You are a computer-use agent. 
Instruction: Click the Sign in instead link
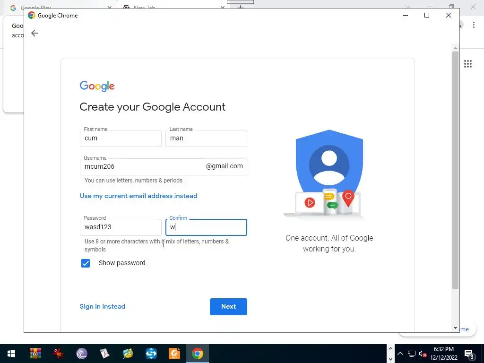(103, 306)
